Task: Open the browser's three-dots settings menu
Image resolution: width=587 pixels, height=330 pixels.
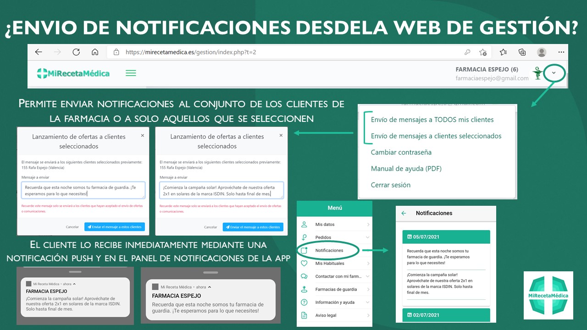Action: click(x=561, y=52)
